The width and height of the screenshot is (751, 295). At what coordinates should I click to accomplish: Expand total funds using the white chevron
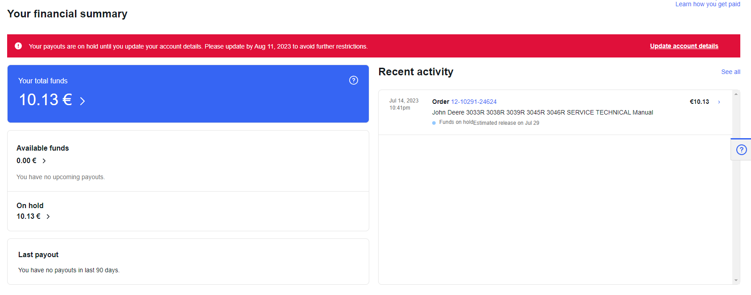tap(83, 101)
